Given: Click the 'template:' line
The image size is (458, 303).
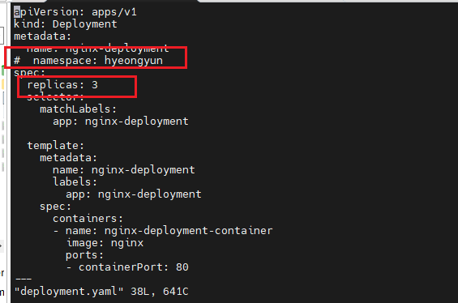Looking at the screenshot, I should (x=55, y=145).
